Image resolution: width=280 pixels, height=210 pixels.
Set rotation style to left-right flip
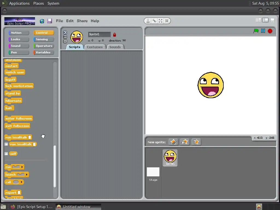[65, 37]
